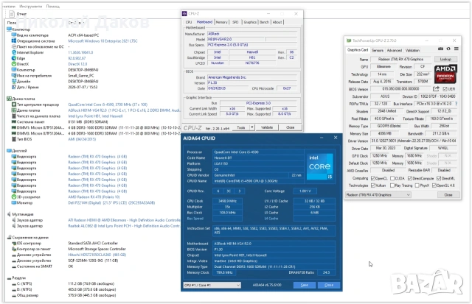Click the GPU-Z Driver Version field

click(x=414, y=141)
